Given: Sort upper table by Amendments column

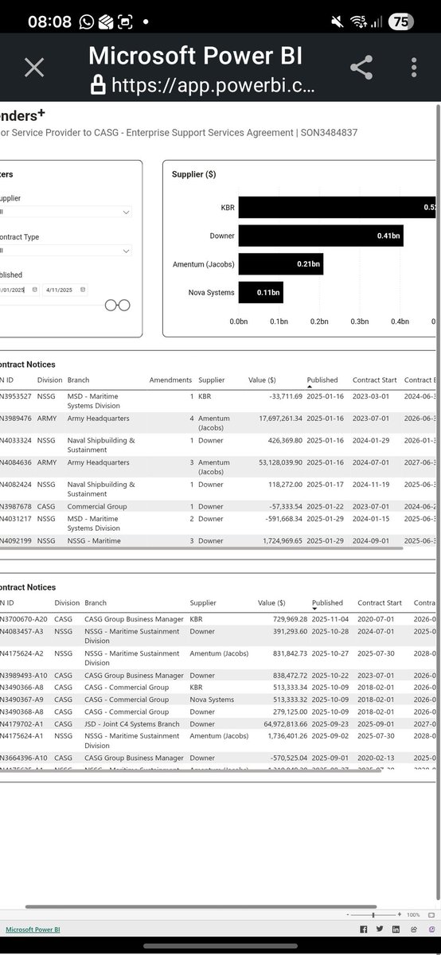Looking at the screenshot, I should click(170, 380).
